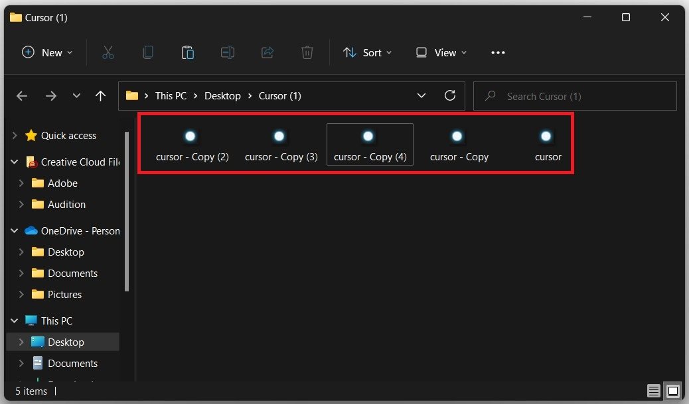The image size is (689, 404).
Task: Click the Cut scissors icon
Action: 108,52
